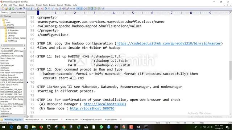The height and width of the screenshot is (130, 232).
Task: Open the View menu
Action: (15, 5)
